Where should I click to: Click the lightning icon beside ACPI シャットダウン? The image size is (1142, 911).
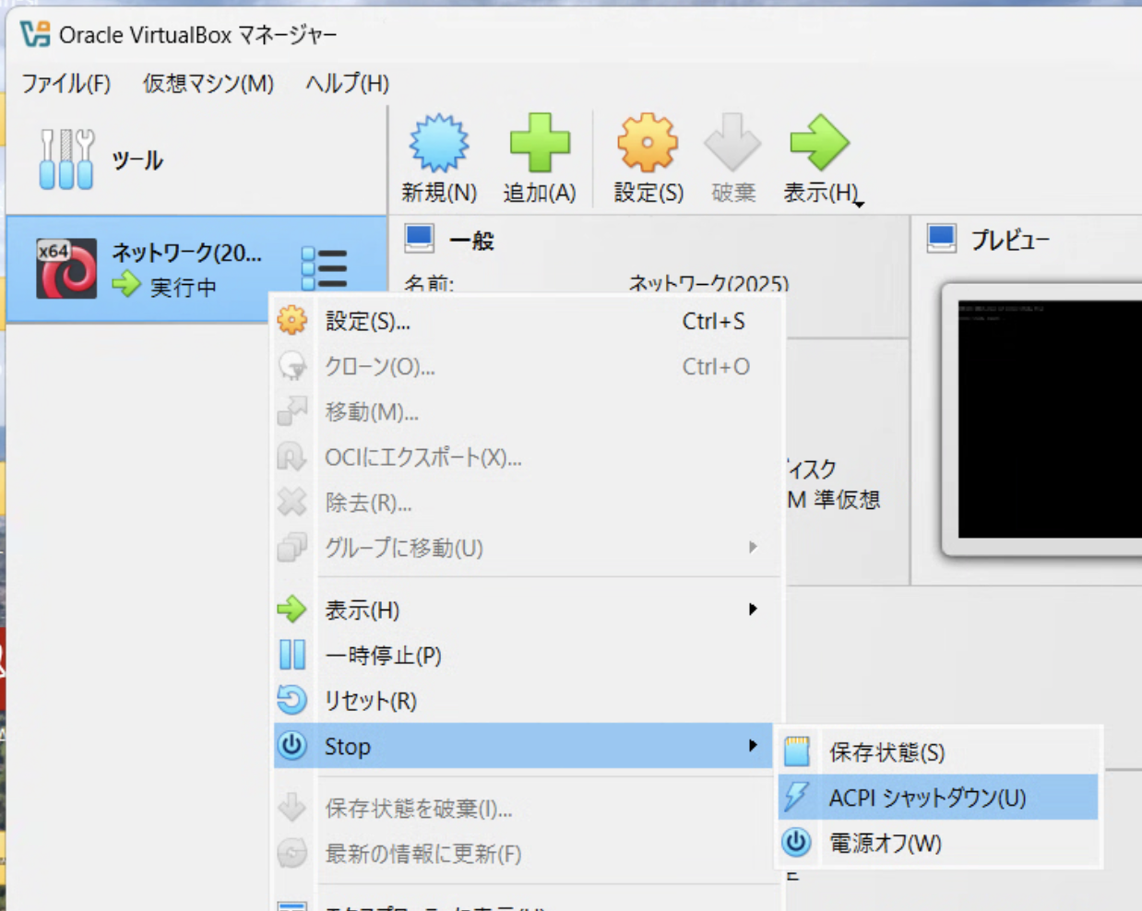796,798
